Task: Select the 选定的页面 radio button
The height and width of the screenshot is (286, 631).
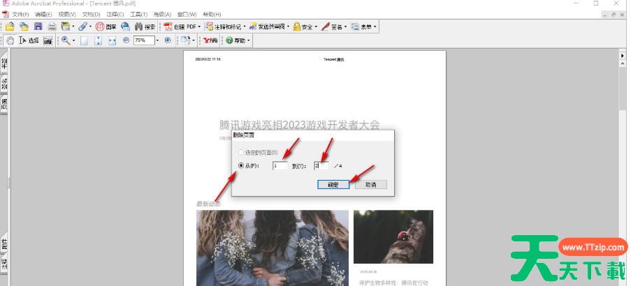Action: [242, 152]
